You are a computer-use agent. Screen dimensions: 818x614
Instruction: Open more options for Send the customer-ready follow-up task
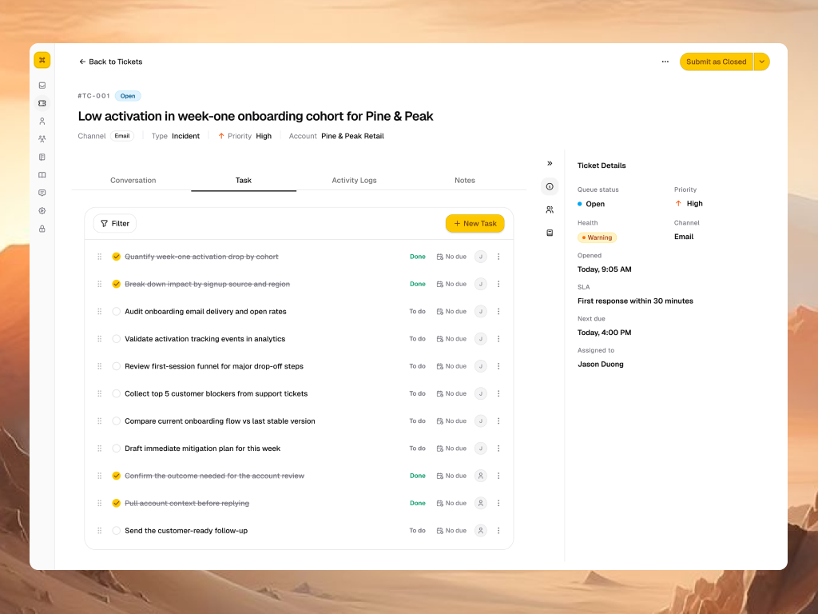[498, 531]
